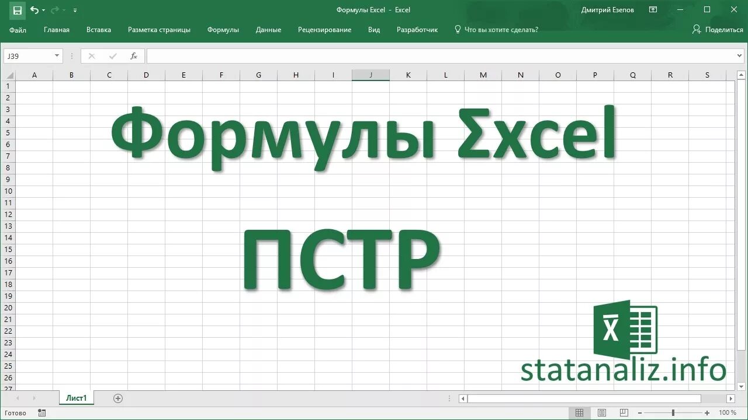The width and height of the screenshot is (748, 420).
Task: Select column N header
Action: tap(520, 75)
